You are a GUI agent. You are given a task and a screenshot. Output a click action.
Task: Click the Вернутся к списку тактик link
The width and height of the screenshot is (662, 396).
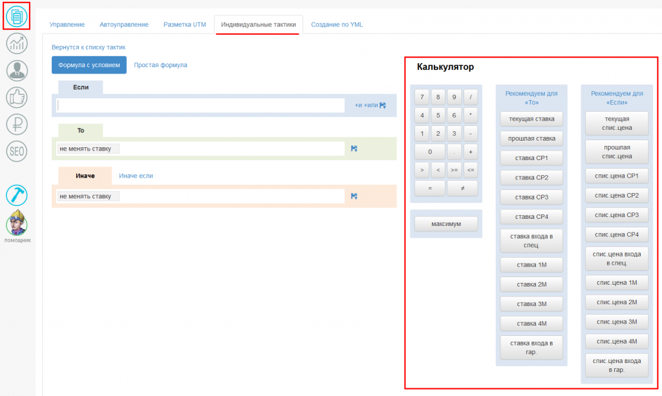coord(88,47)
